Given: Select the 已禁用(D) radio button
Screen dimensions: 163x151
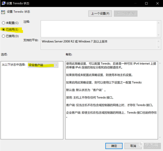Looking at the screenshot, I should pos(3,36).
